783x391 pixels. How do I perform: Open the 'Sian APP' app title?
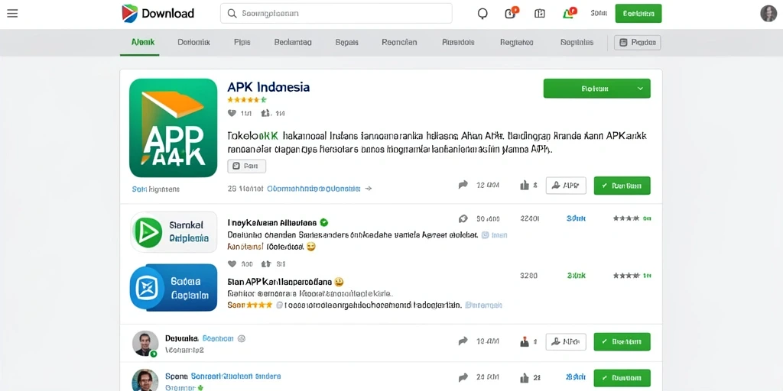tap(281, 282)
